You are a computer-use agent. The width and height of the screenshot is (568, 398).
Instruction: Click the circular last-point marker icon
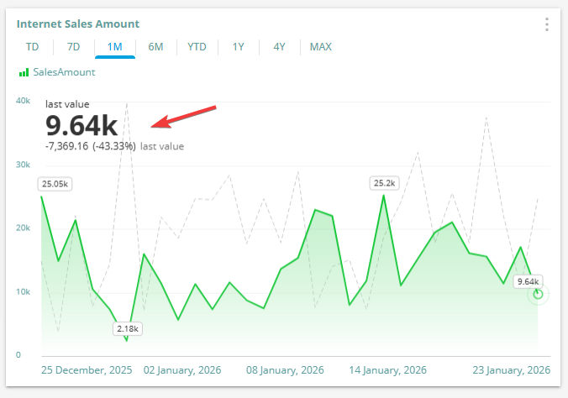click(538, 294)
